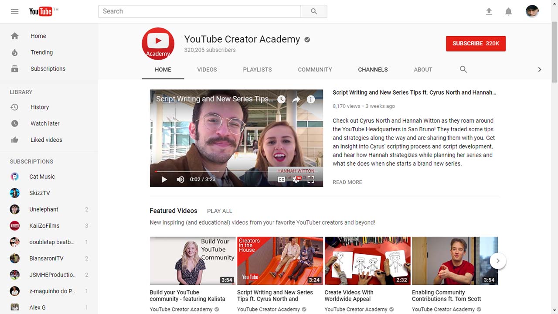Open the PLAYLISTS tab
The height and width of the screenshot is (314, 558).
257,69
